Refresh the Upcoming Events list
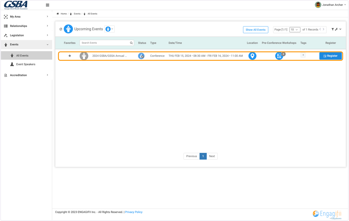This screenshot has height=221, width=349. 61,29
